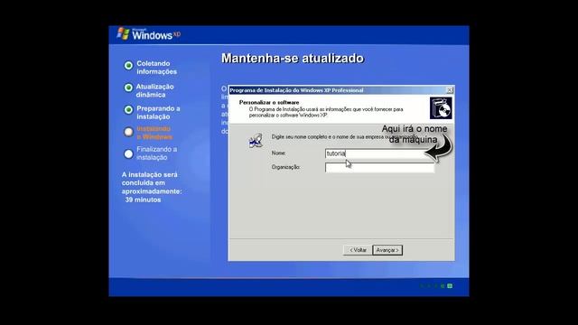Click the Organização: label
This screenshot has width=578, height=325.
[285, 167]
